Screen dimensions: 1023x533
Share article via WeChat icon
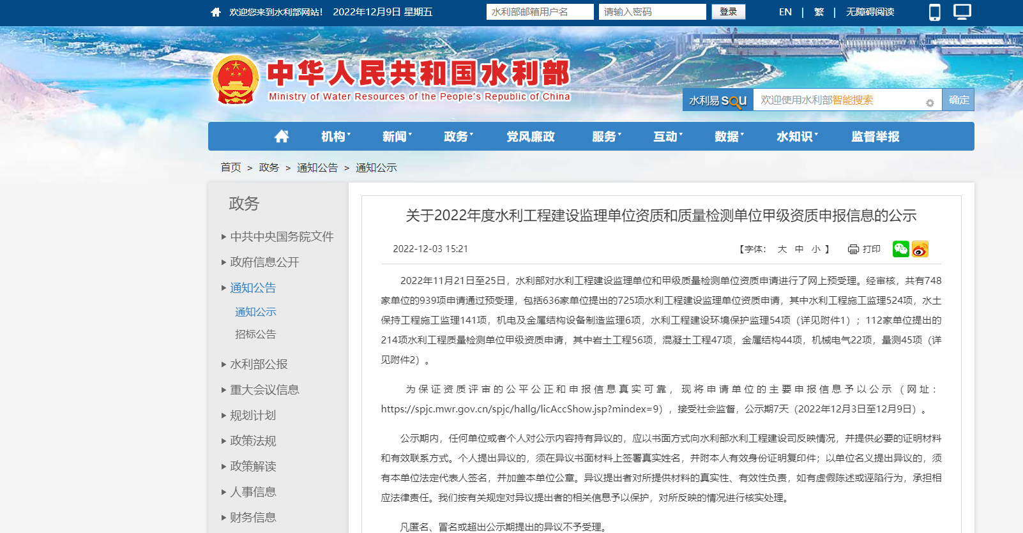point(900,249)
